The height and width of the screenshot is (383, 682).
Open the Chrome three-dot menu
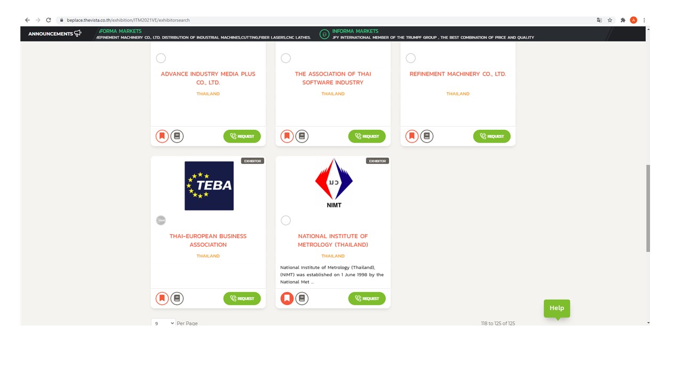(x=644, y=20)
